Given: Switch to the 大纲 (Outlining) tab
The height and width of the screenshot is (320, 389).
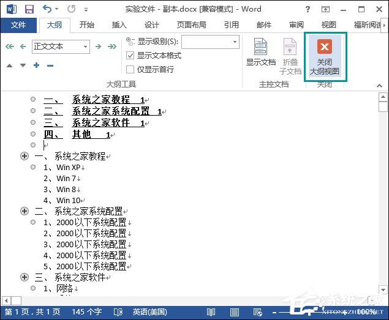Looking at the screenshot, I should pyautogui.click(x=55, y=25).
